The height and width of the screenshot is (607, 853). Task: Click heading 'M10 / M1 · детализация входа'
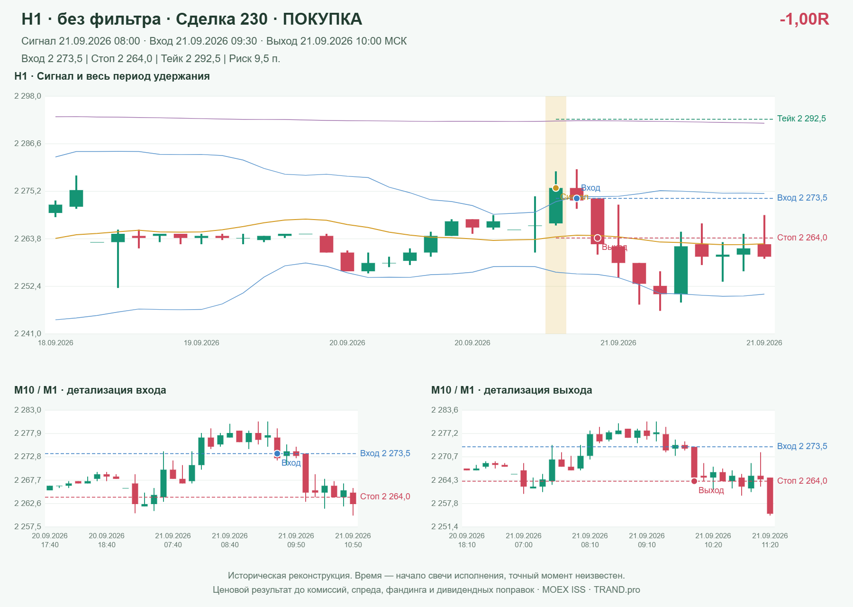click(x=90, y=390)
